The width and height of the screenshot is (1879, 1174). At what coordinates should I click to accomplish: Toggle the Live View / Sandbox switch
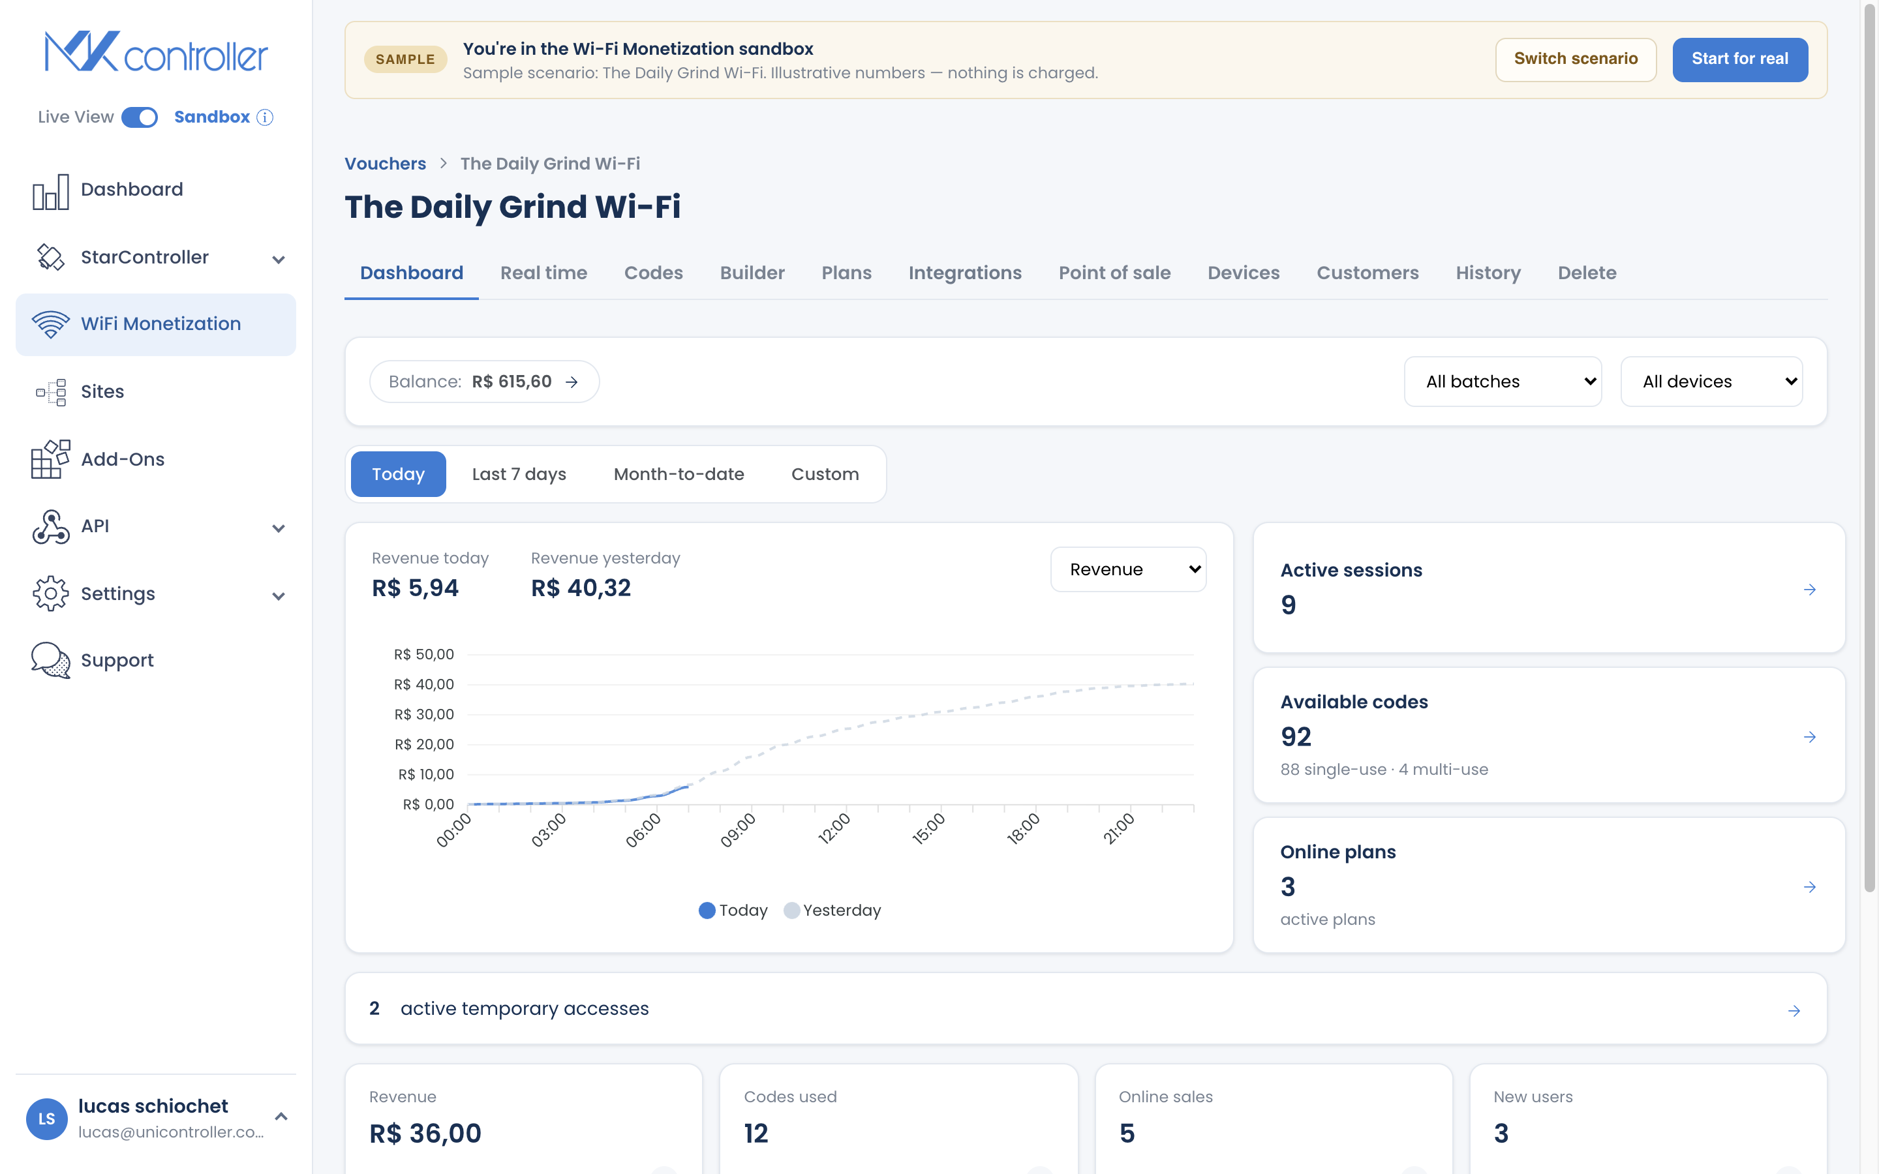click(x=140, y=117)
